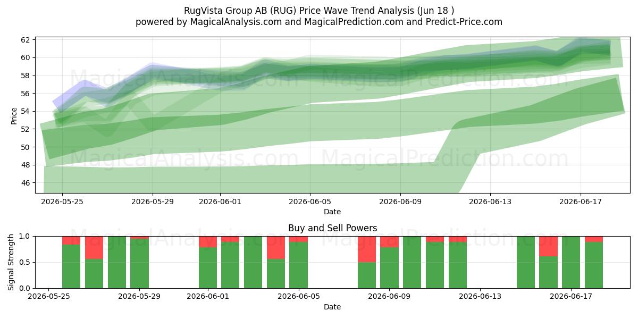
Task: Click the subtitle 'powered by MagicalAnalysis.com' line
Action: 319,22
